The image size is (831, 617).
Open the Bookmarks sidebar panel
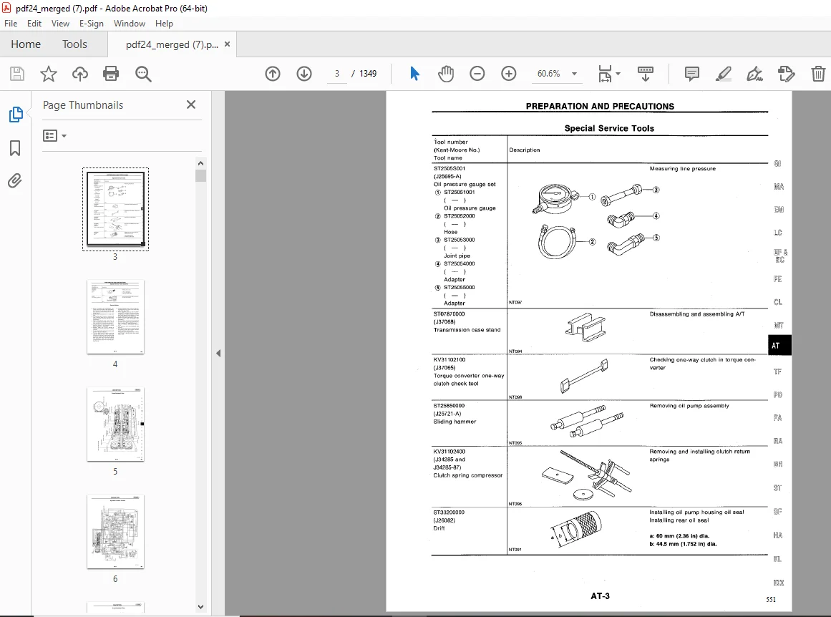point(15,148)
